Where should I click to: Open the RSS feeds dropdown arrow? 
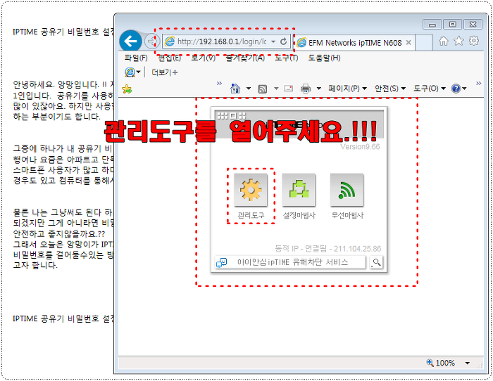point(276,89)
